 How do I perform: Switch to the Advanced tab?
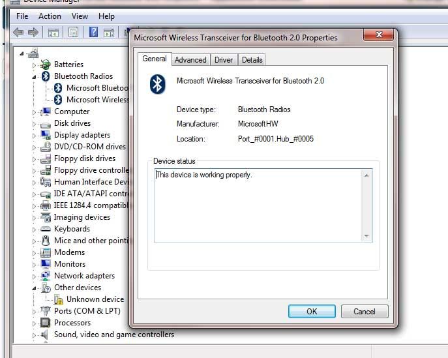(190, 60)
